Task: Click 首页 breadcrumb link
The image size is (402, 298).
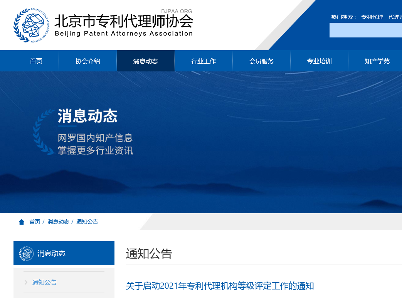Action: [35, 222]
